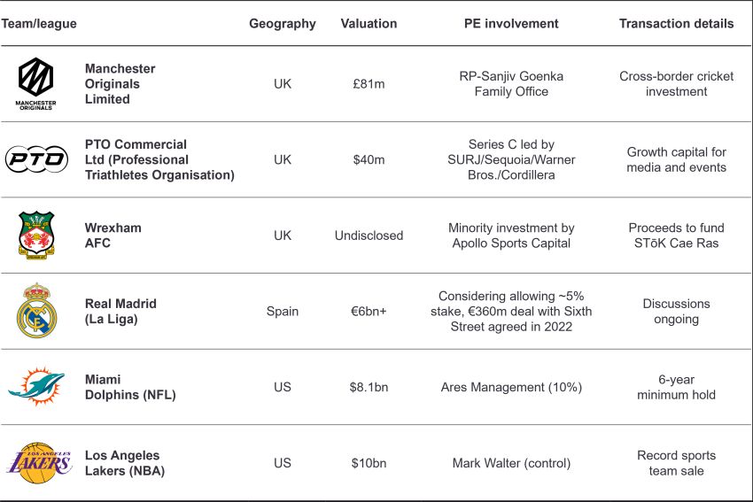Screen dimensions: 753x502
Task: Select the Geography column header
Action: pos(283,24)
